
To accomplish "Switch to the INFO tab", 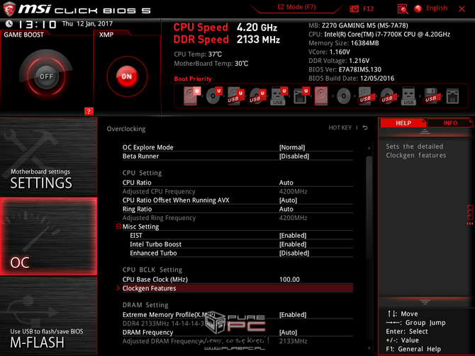I will click(450, 123).
